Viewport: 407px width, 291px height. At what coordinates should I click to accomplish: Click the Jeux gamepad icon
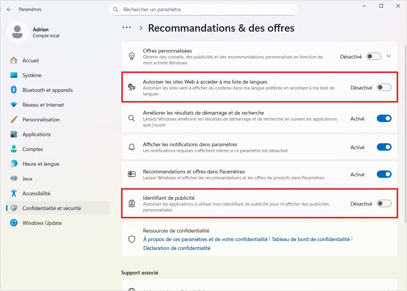point(14,178)
